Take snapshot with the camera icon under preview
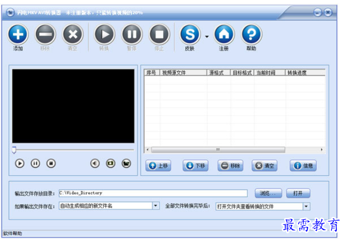Screen dimensions: 344x241 111,163
